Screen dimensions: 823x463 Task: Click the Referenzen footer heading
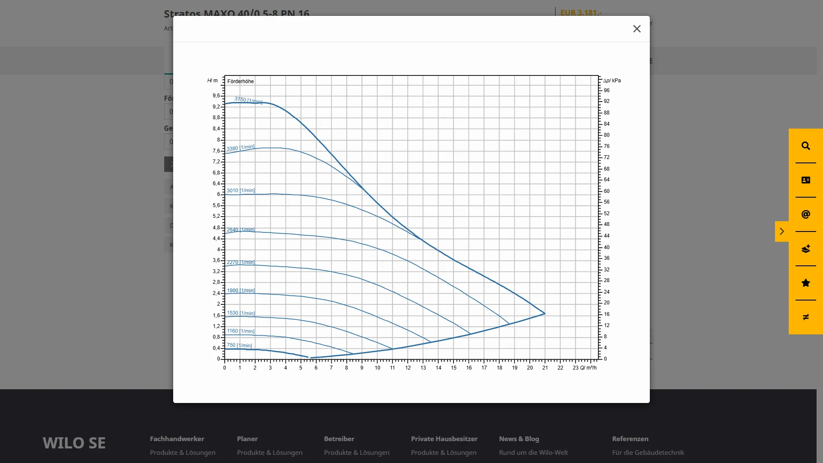click(630, 439)
